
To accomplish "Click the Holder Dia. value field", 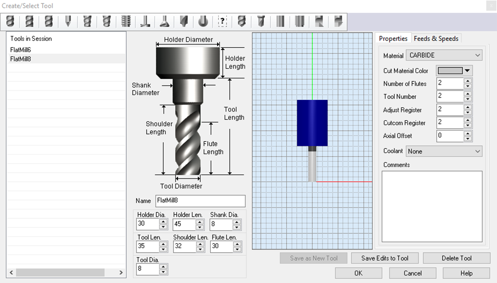I will pyautogui.click(x=148, y=224).
